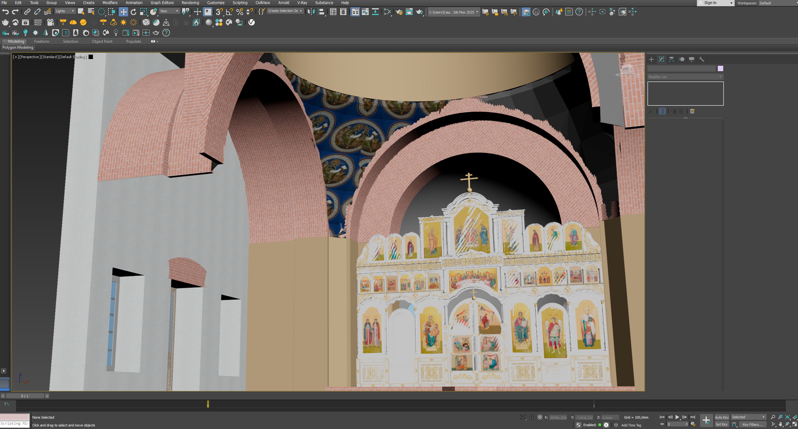Toggle the Selection Lock padlock
The height and width of the screenshot is (429, 798).
pos(531,417)
